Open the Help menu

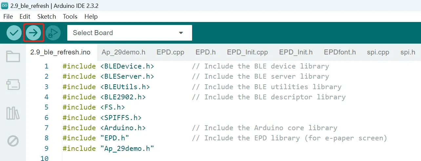click(x=91, y=16)
